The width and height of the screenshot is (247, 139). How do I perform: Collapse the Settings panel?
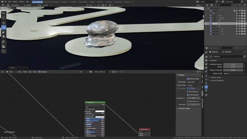pos(181,75)
